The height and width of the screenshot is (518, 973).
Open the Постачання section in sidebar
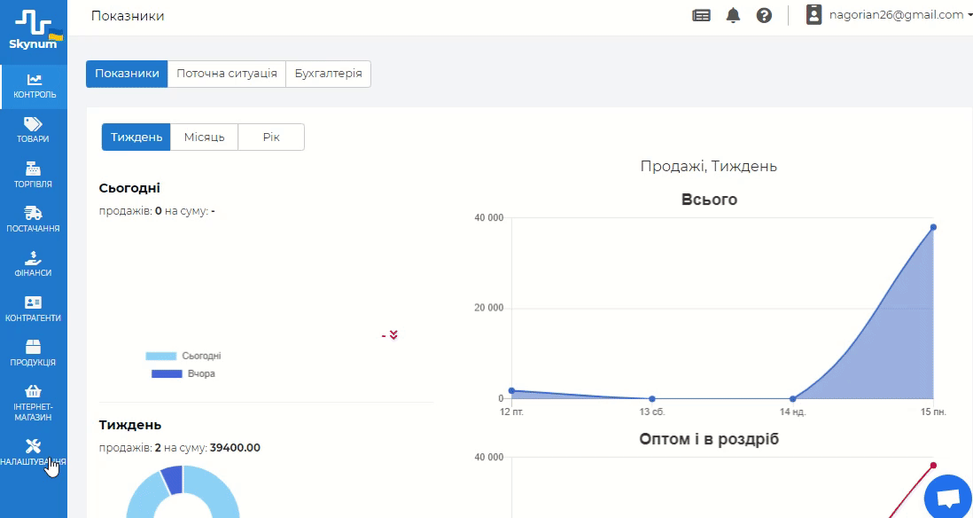click(35, 221)
